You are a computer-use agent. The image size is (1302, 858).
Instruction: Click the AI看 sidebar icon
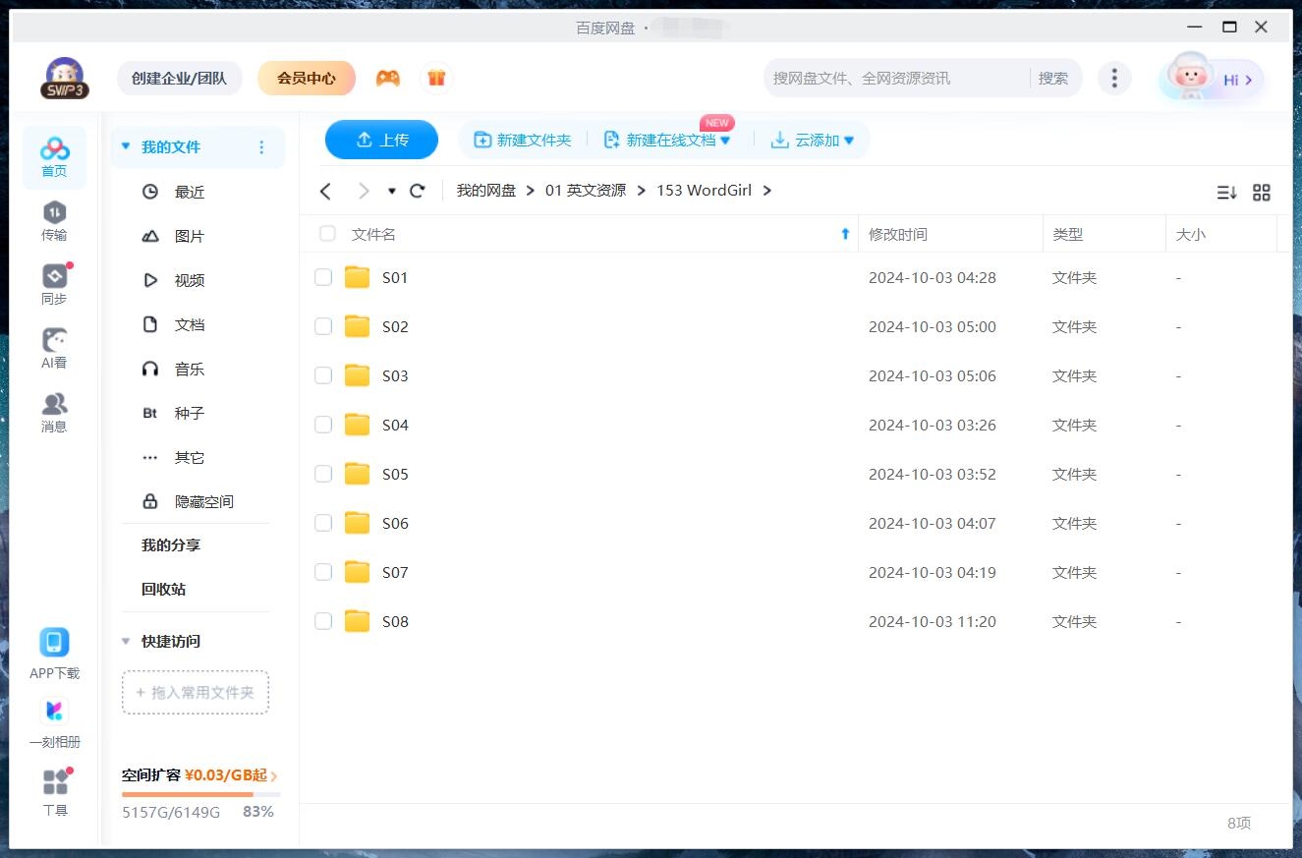[x=54, y=348]
